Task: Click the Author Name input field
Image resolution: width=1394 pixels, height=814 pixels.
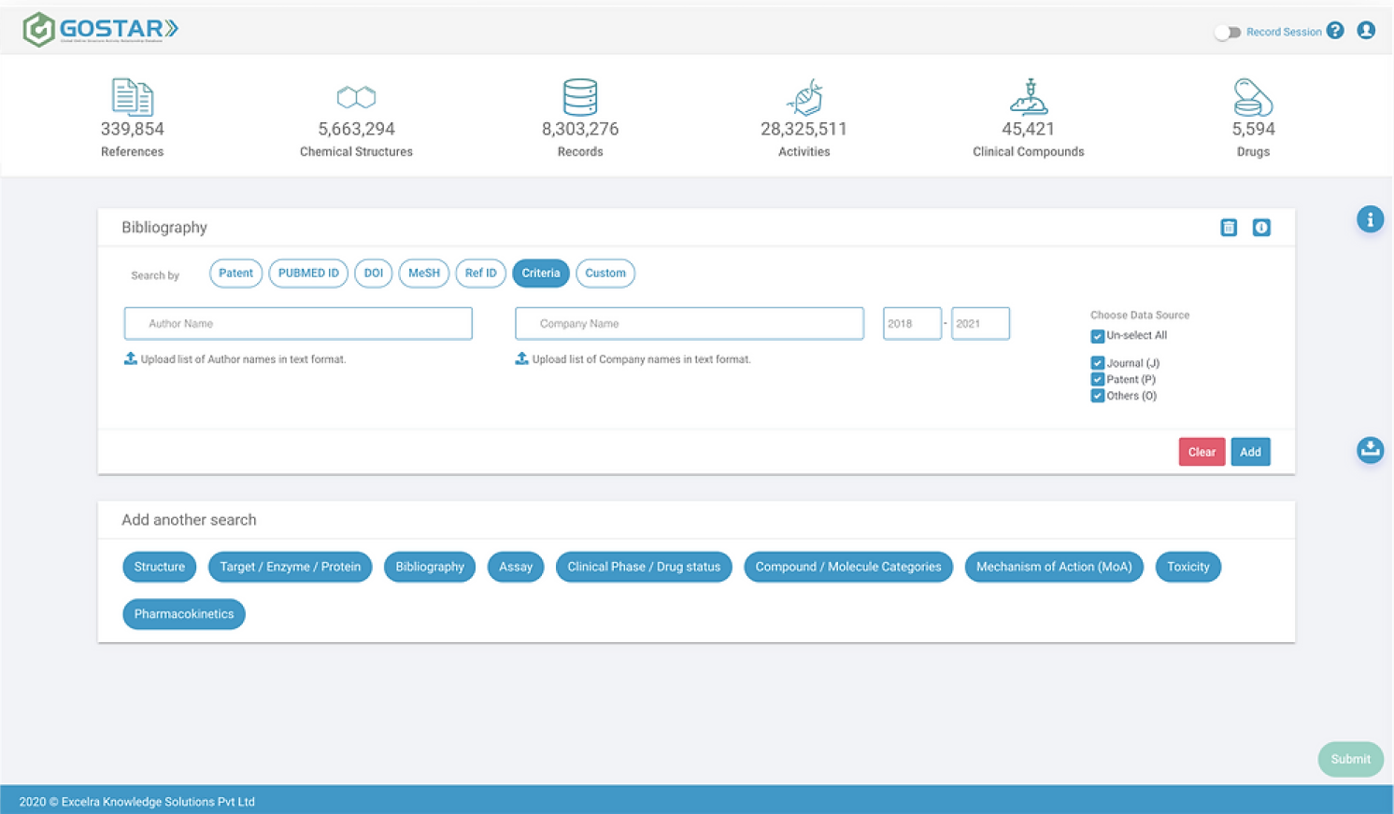Action: tap(298, 324)
